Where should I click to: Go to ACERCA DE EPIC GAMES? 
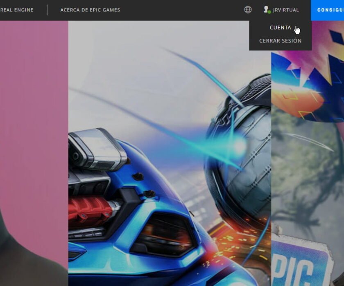[x=90, y=10]
